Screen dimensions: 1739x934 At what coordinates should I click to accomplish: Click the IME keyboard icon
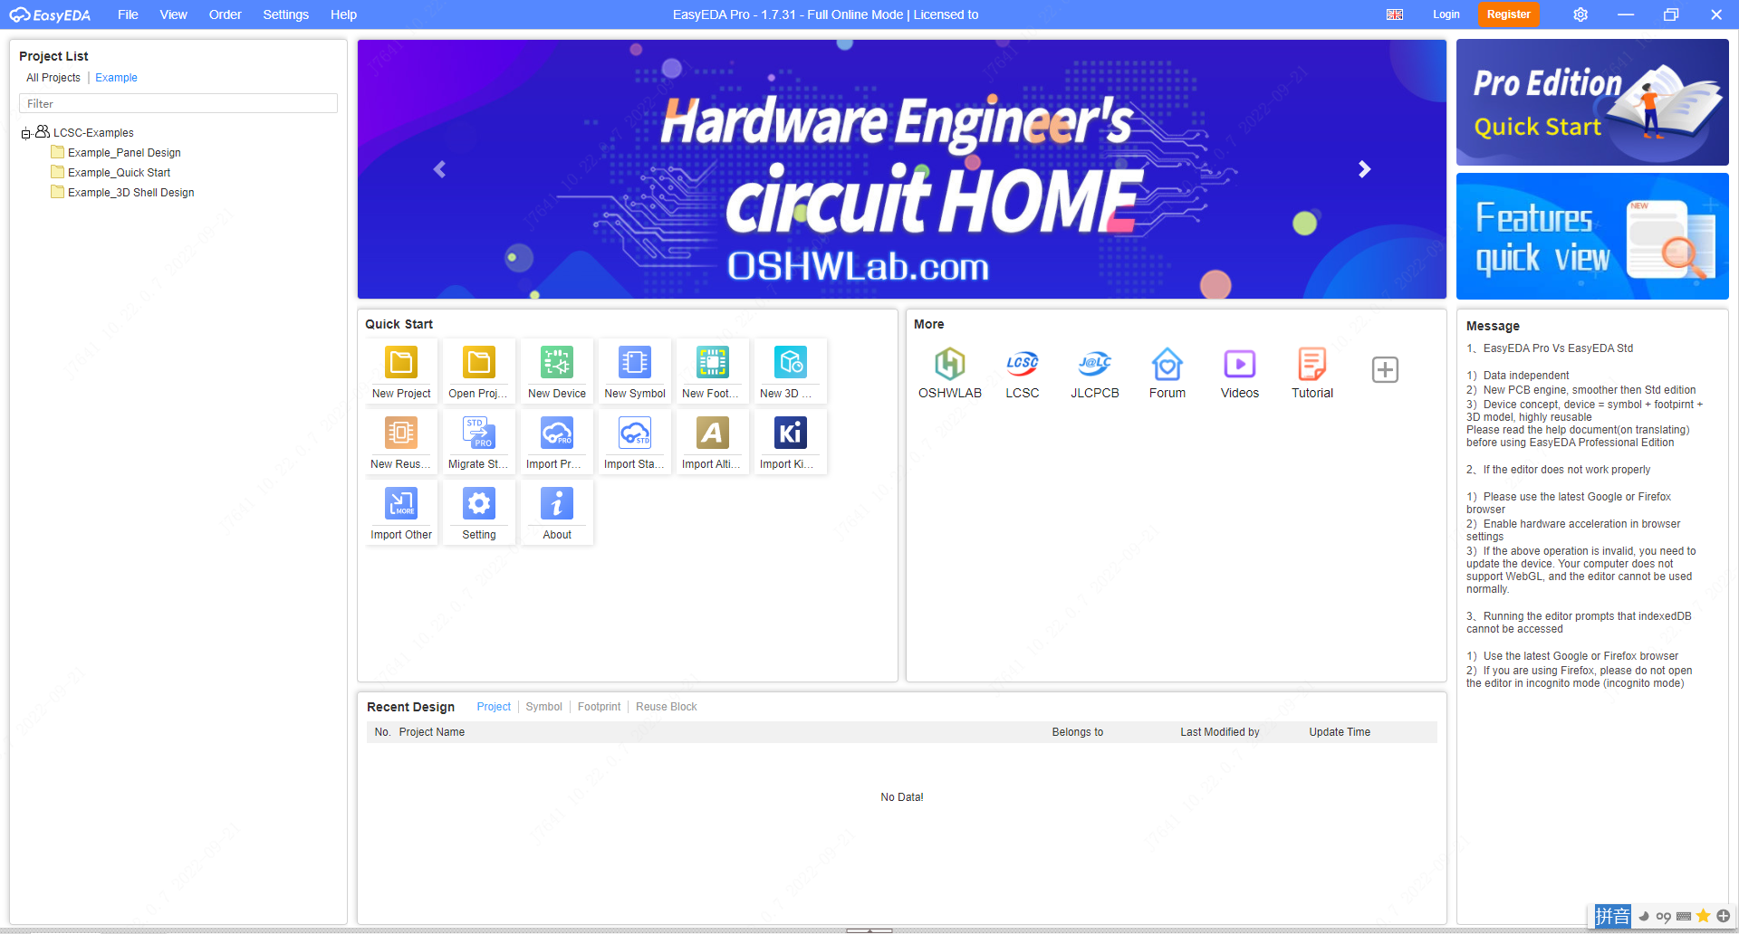click(1684, 916)
